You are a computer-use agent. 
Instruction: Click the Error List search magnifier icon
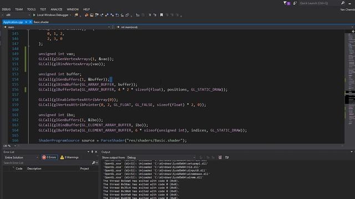94,163
